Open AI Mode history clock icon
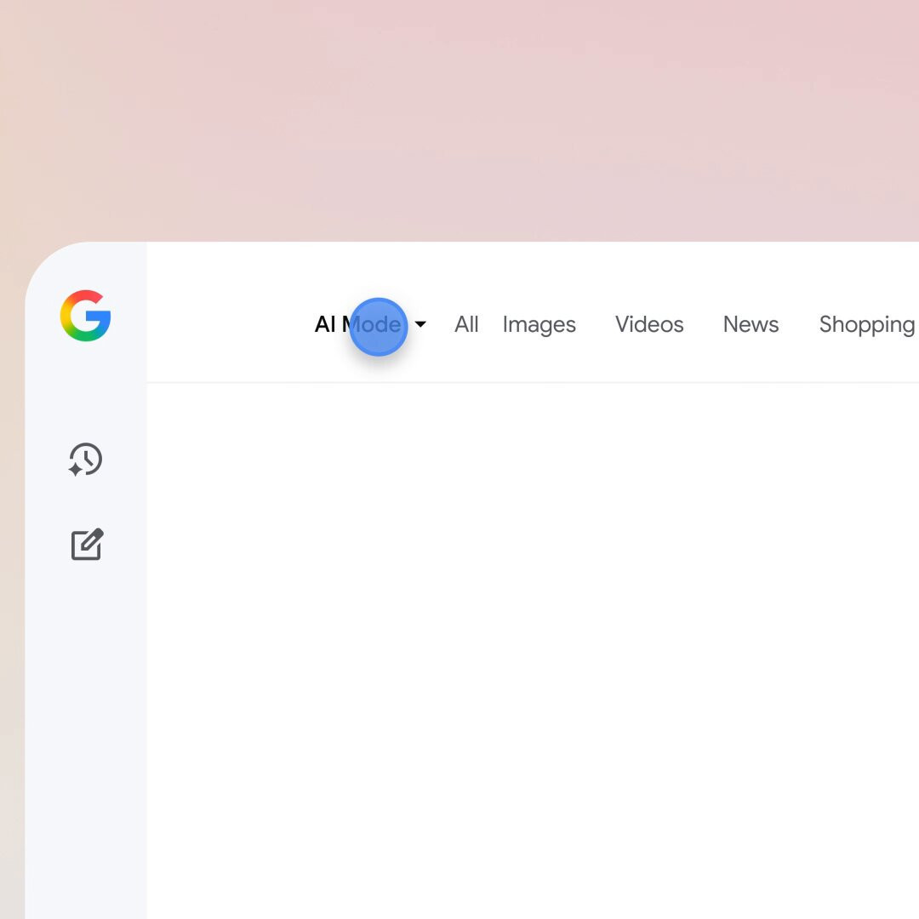This screenshot has height=919, width=919. click(x=86, y=459)
